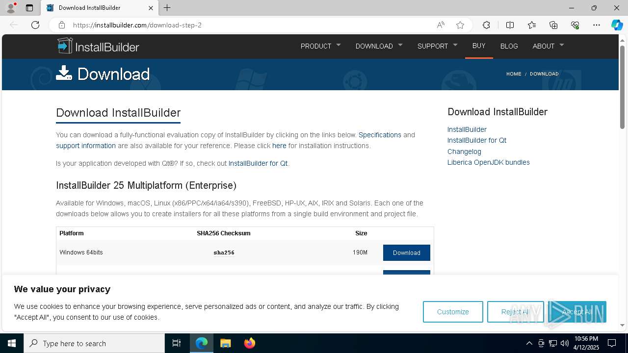Click the taskbar clock and date
Viewport: 628px width, 353px height.
(586, 343)
